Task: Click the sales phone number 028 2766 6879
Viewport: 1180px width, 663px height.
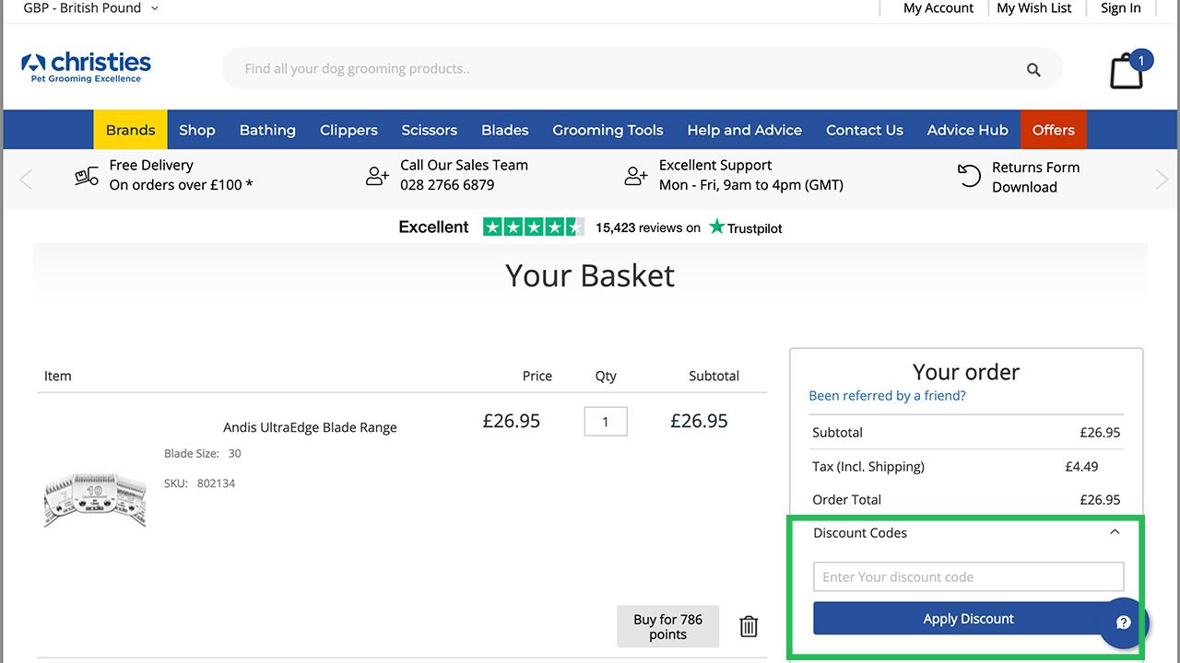Action: click(x=447, y=185)
